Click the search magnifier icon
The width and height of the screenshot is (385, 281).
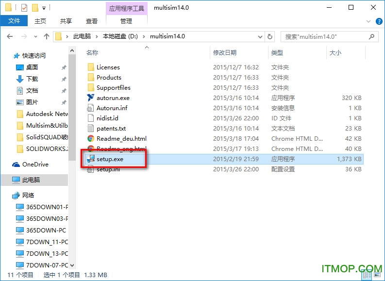tap(371, 36)
